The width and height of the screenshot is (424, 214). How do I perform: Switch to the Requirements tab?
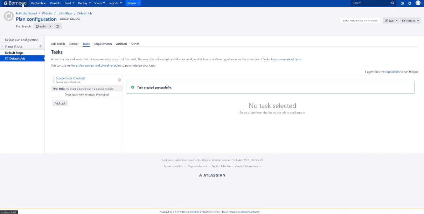(x=103, y=44)
